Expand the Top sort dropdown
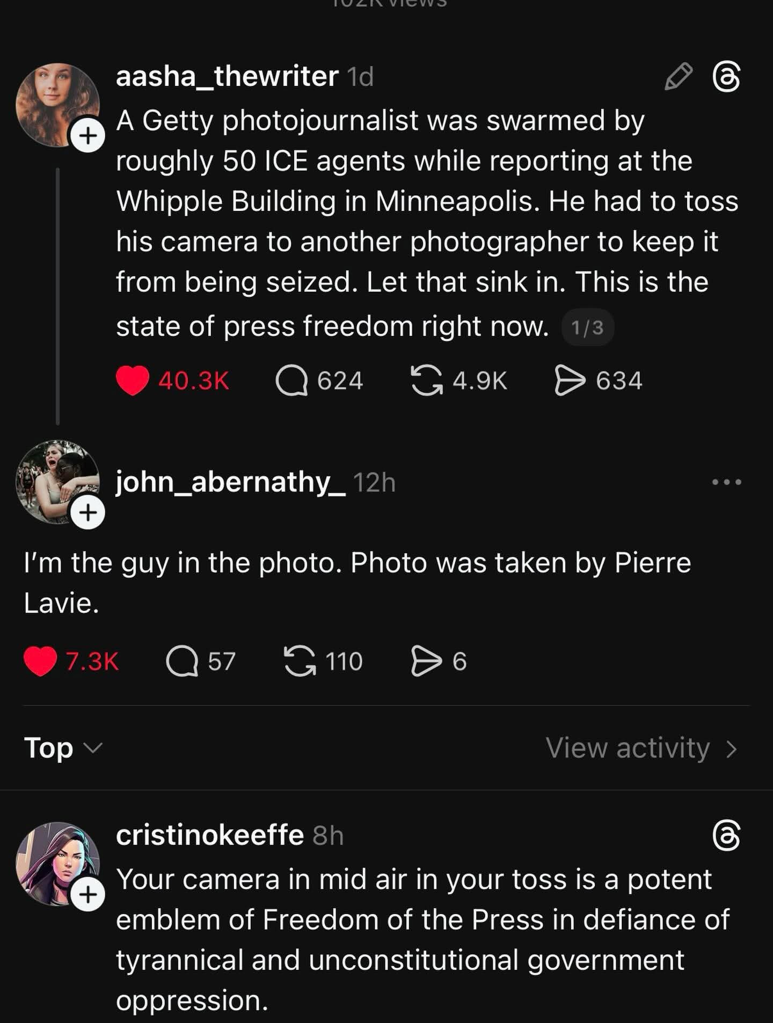 click(63, 747)
